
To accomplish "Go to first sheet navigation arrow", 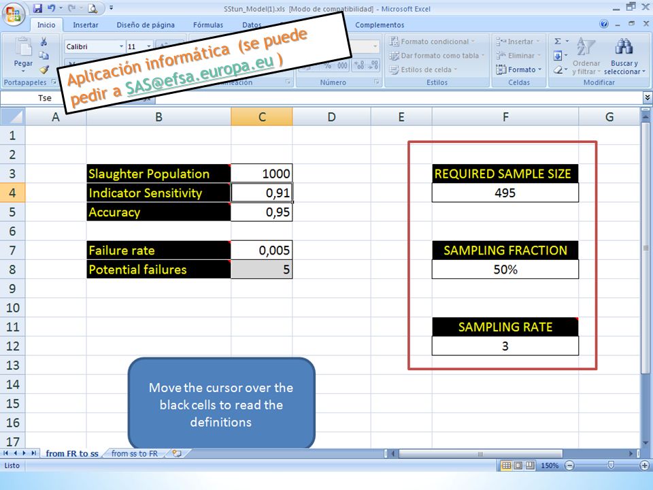I will pos(6,453).
